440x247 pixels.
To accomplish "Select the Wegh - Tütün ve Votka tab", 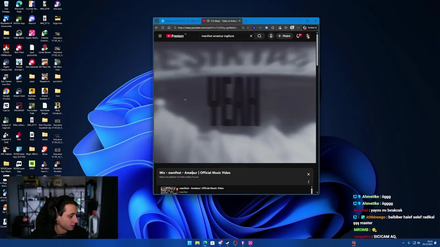I will tap(221, 21).
